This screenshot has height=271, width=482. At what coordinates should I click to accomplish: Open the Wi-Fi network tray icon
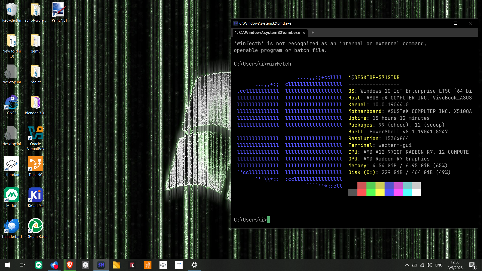(422, 265)
